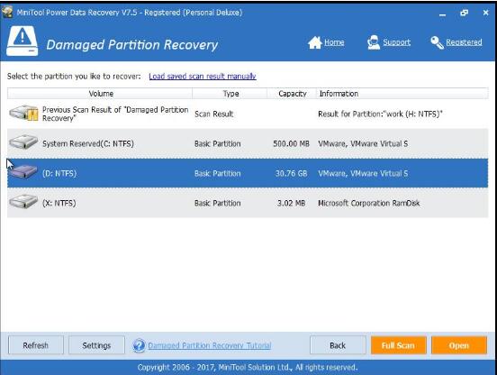Start a Full Scan

tap(399, 345)
